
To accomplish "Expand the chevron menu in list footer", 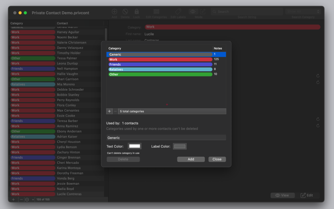I will pyautogui.click(x=33, y=199).
